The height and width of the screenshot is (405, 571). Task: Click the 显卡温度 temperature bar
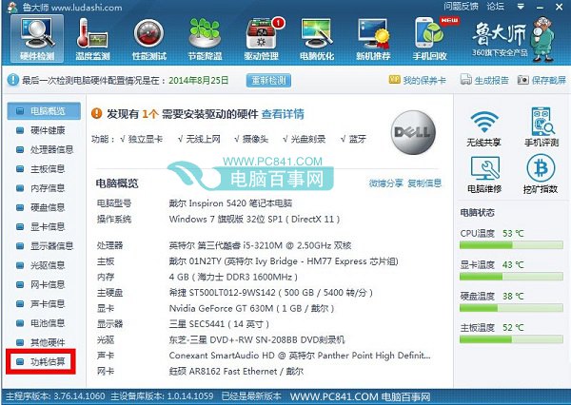(x=511, y=277)
